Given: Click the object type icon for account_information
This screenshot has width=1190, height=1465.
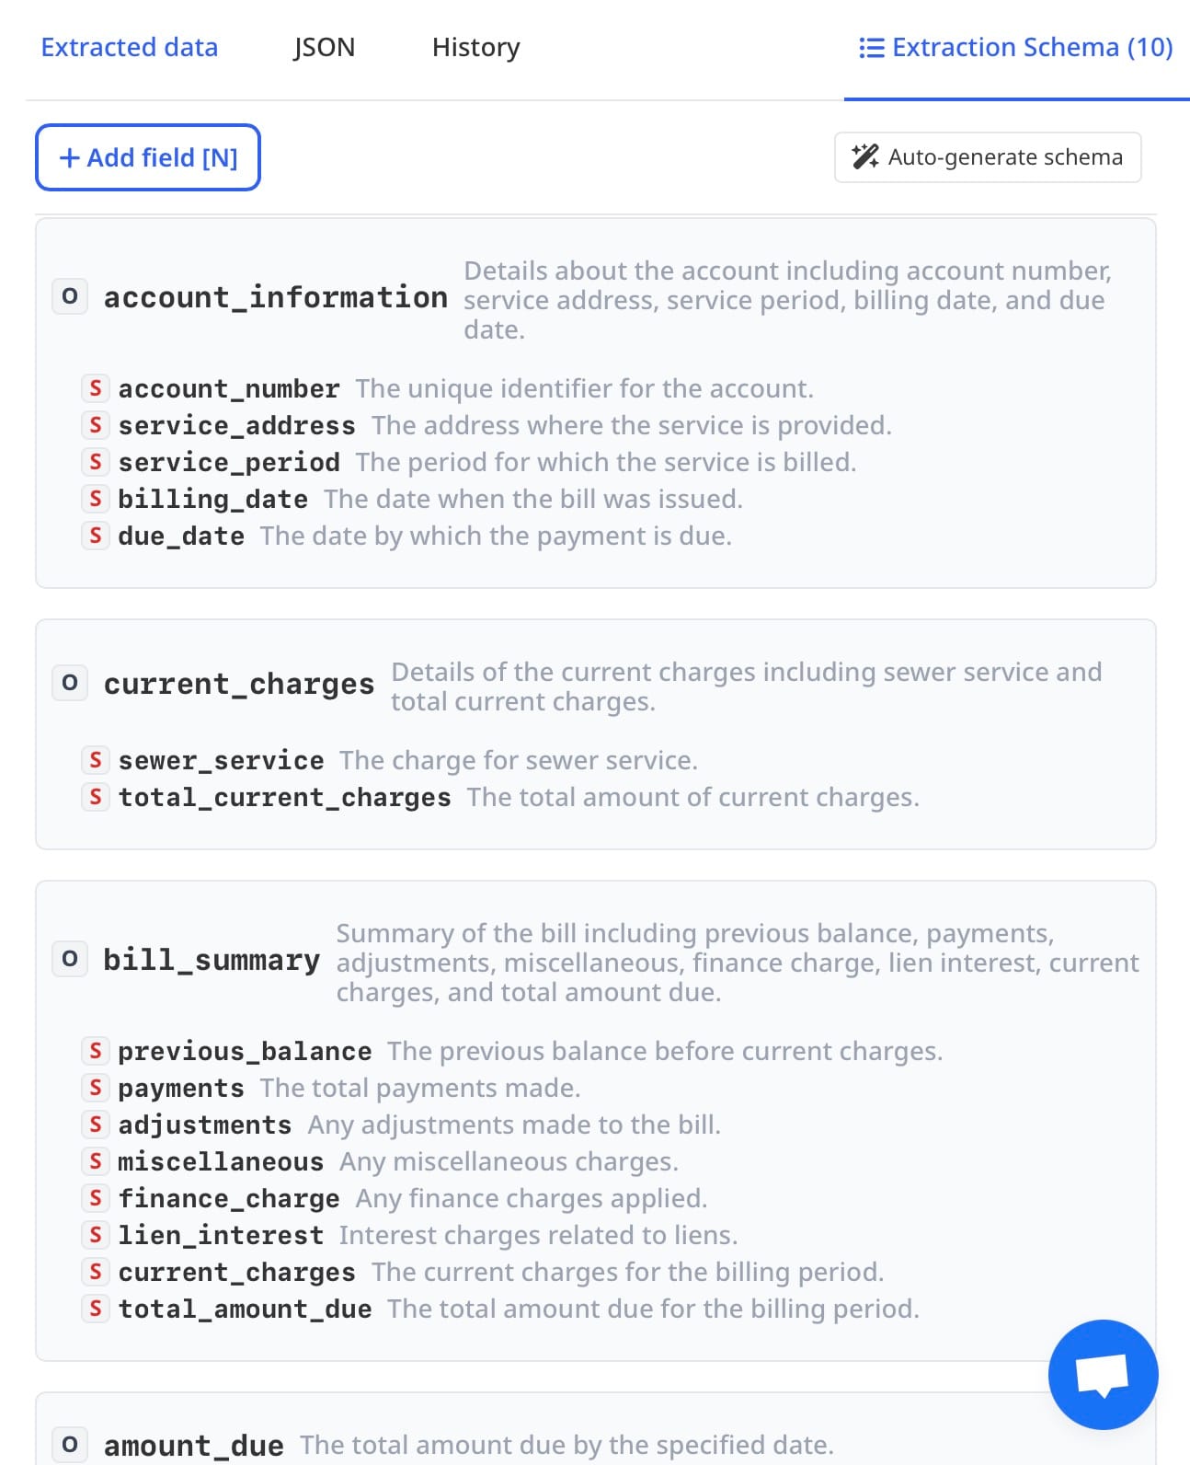Looking at the screenshot, I should pos(70,297).
